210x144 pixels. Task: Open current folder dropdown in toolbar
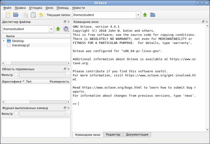pyautogui.click(x=138, y=15)
